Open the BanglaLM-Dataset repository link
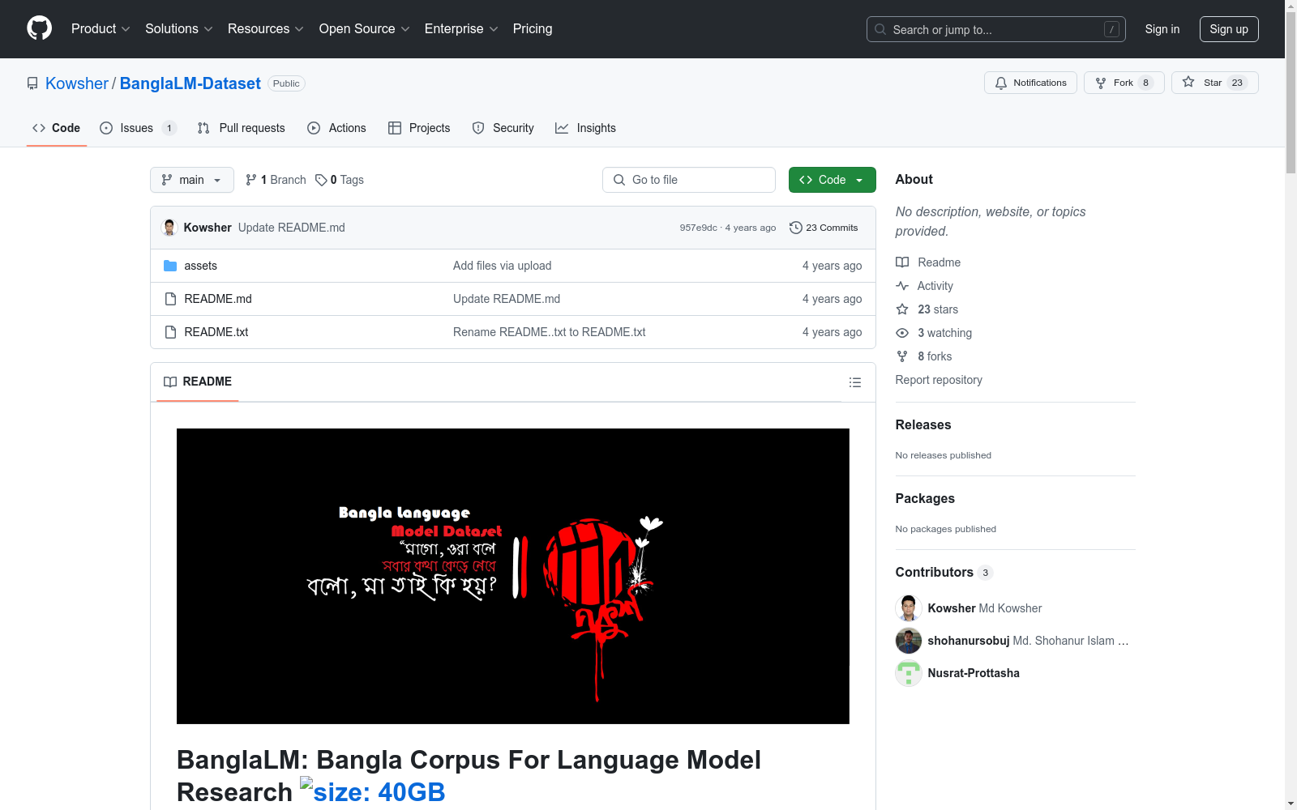 pyautogui.click(x=190, y=83)
